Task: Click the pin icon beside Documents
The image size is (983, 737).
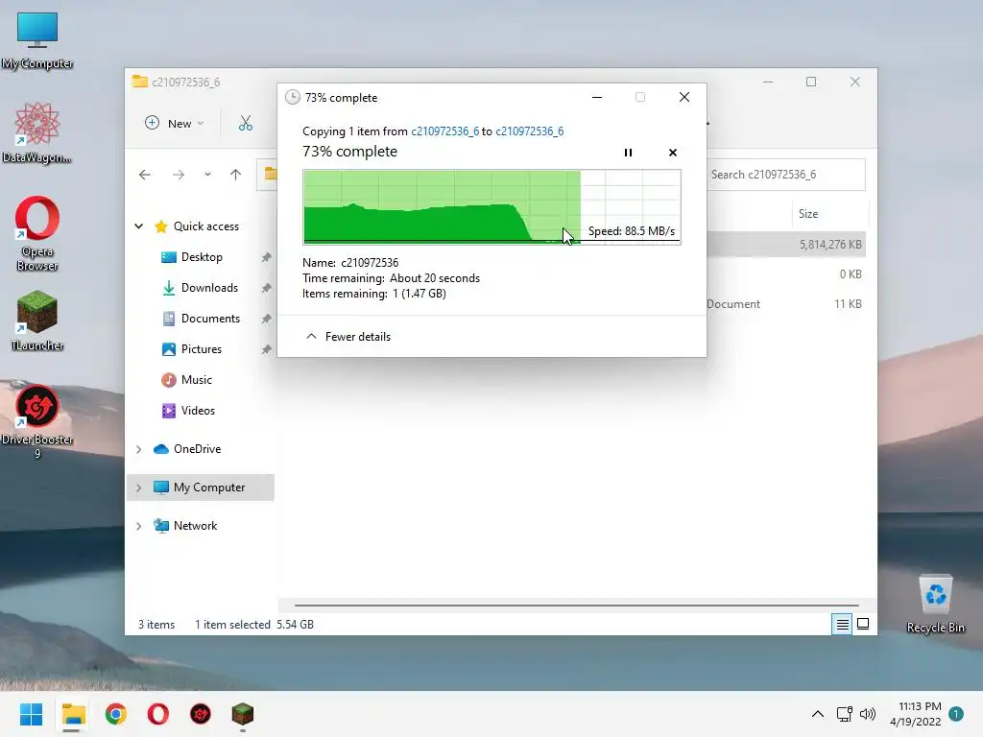Action: (x=267, y=319)
